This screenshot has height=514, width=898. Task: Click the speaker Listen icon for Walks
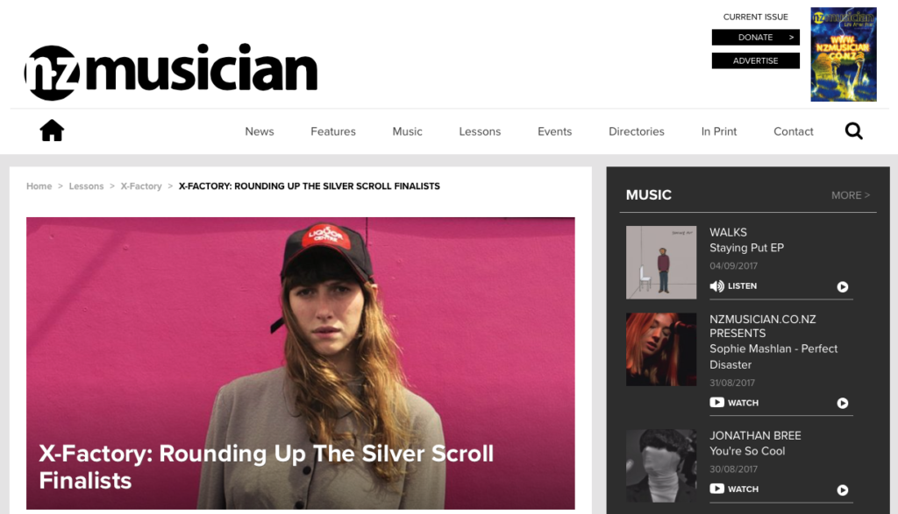(716, 285)
